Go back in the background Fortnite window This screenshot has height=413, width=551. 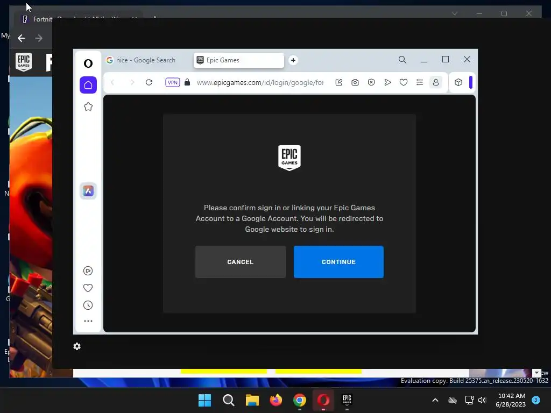[x=22, y=38]
